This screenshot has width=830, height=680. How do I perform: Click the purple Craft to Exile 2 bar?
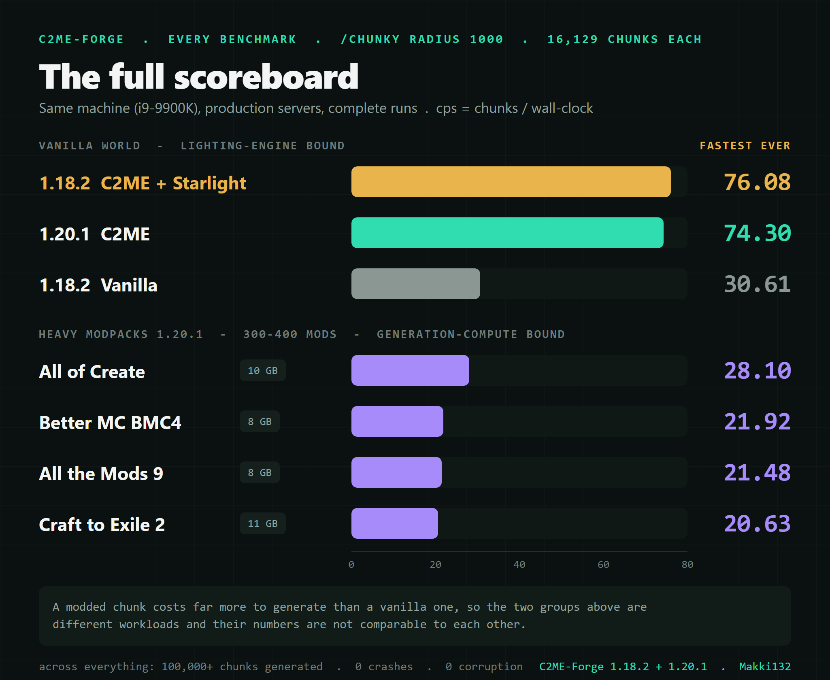395,523
